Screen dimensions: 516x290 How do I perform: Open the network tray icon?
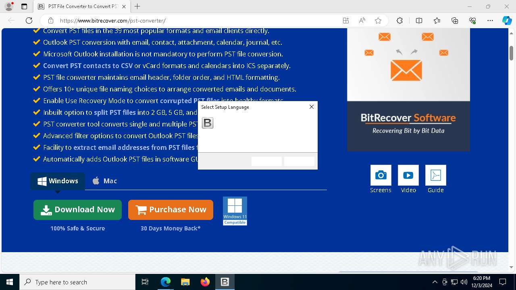point(454,282)
